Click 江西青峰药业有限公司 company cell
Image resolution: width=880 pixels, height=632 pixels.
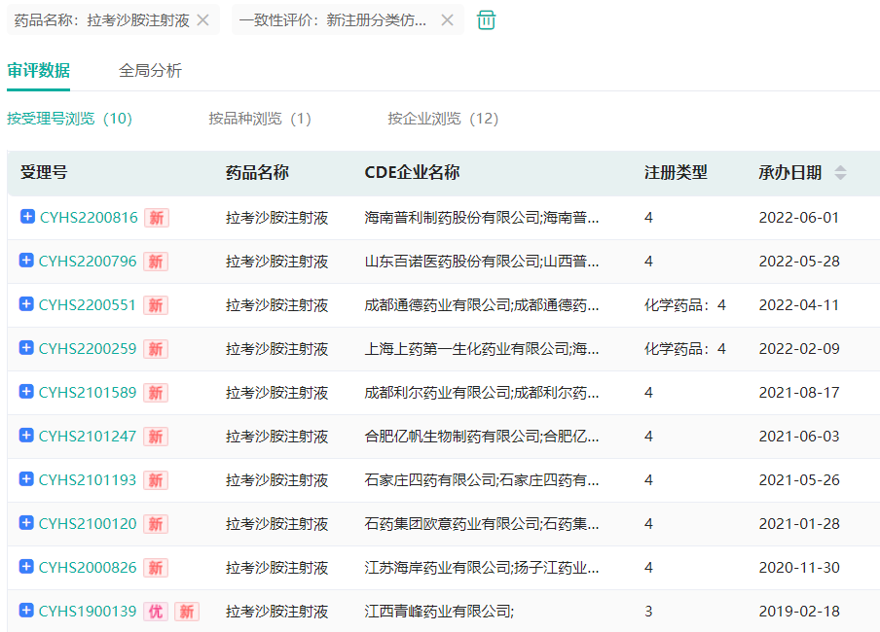(x=438, y=612)
